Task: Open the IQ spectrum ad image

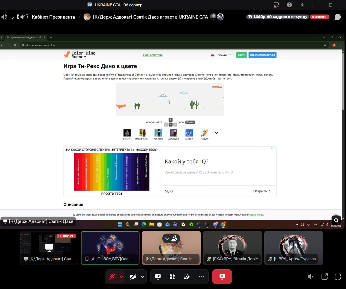Action: tap(112, 172)
